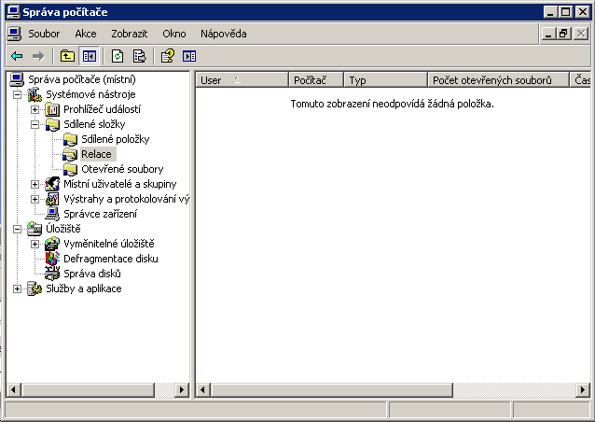The image size is (595, 422).
Task: Click details pane right scroll arrow
Action: [x=583, y=389]
